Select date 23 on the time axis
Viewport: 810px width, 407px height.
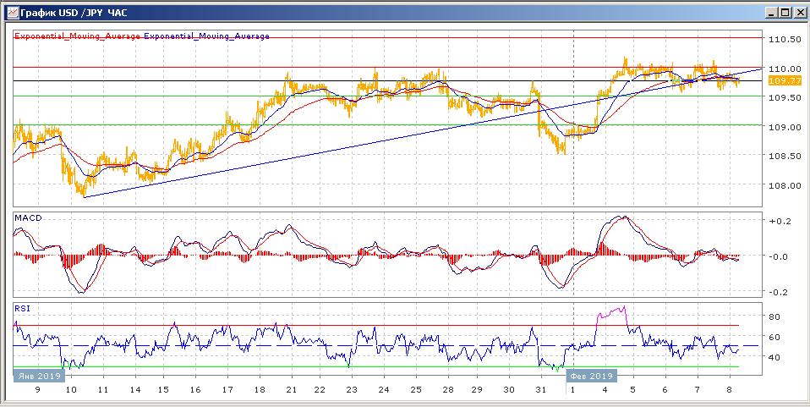point(352,390)
